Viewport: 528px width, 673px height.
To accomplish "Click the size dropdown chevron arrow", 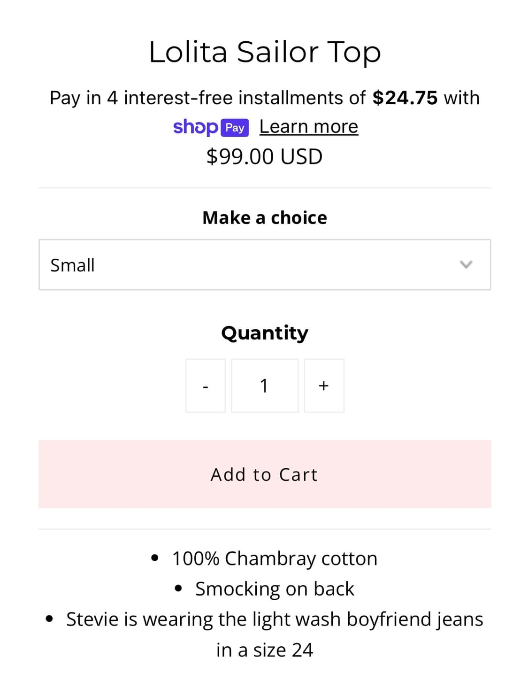I will 466,264.
